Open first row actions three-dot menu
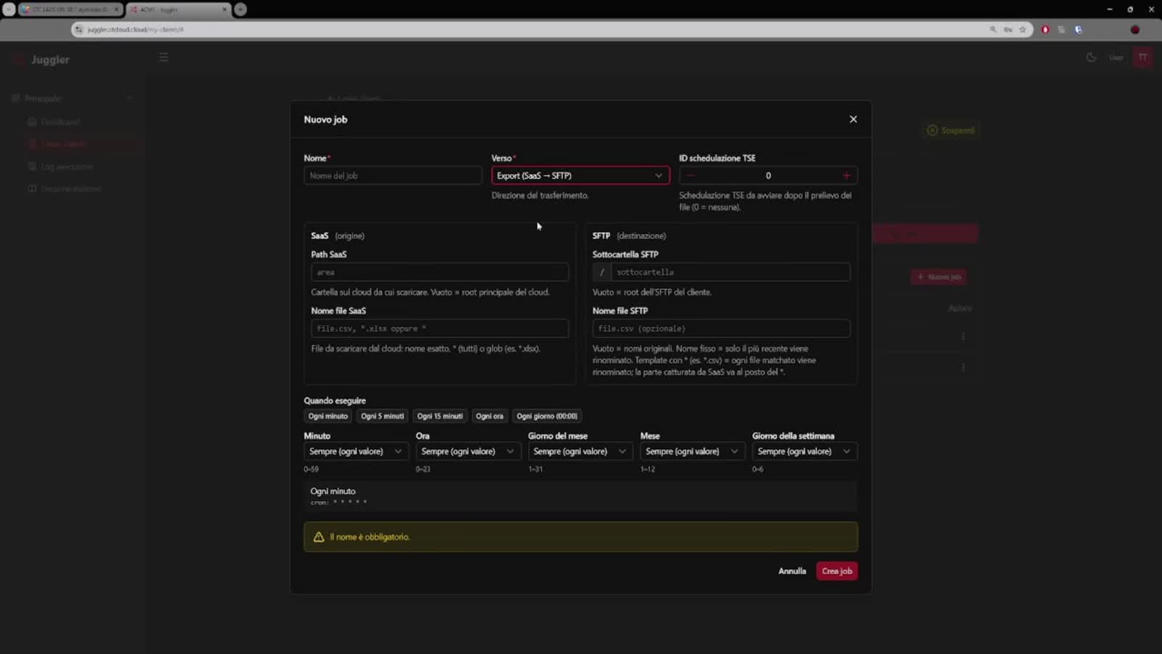 [x=963, y=336]
